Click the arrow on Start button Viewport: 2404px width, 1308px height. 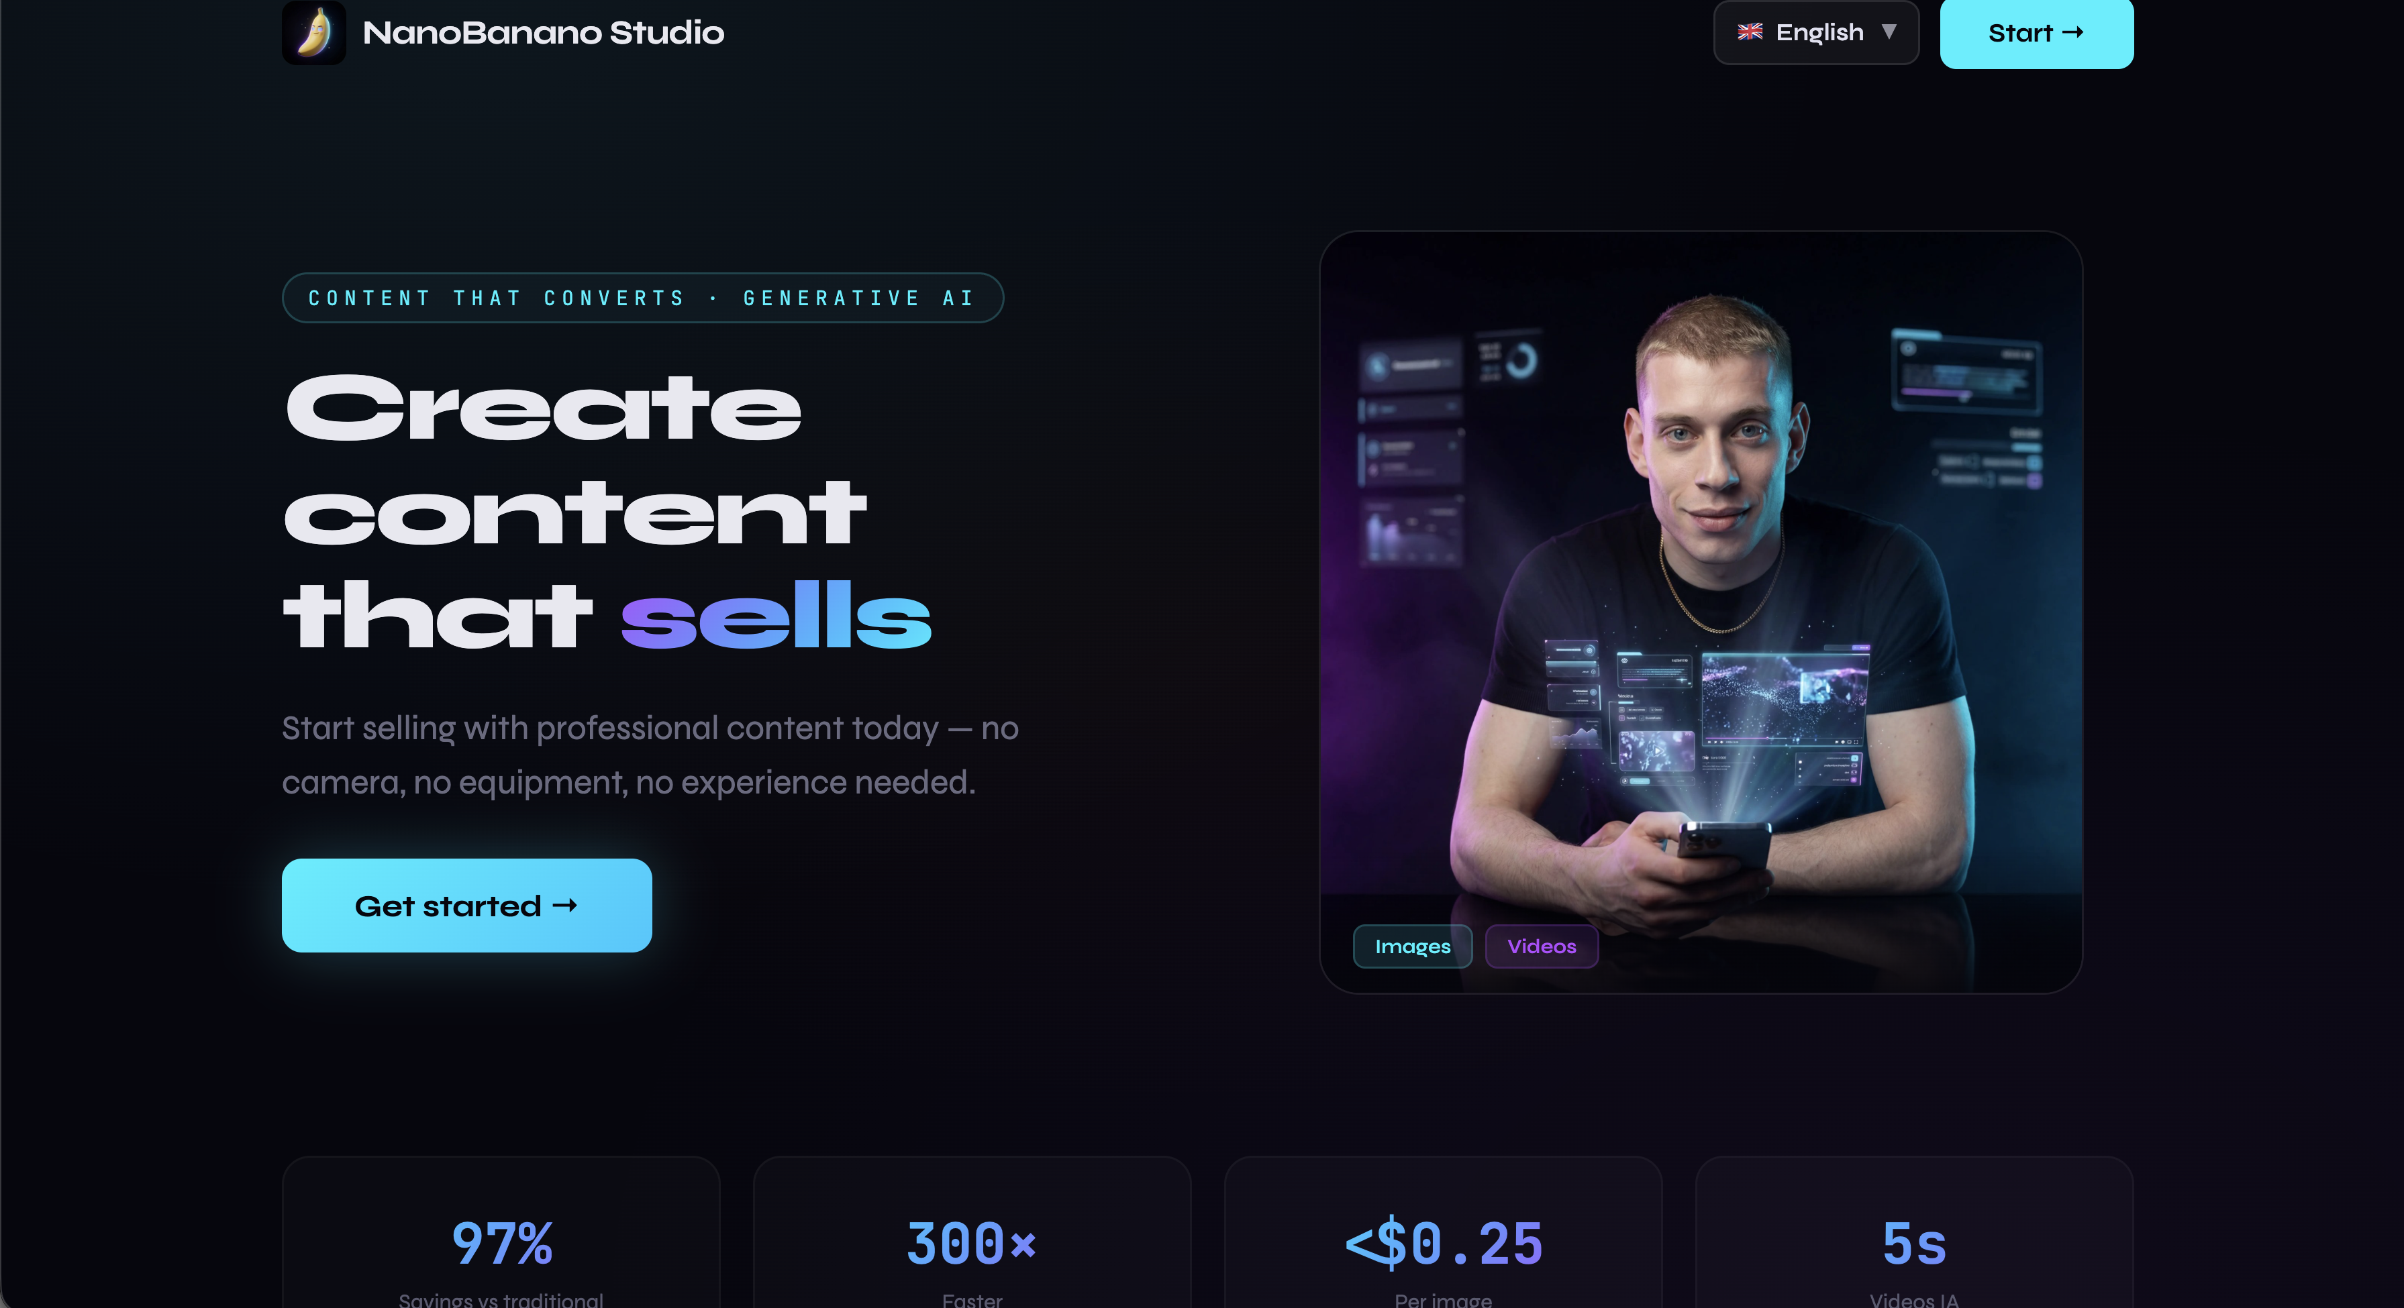pyautogui.click(x=2072, y=33)
